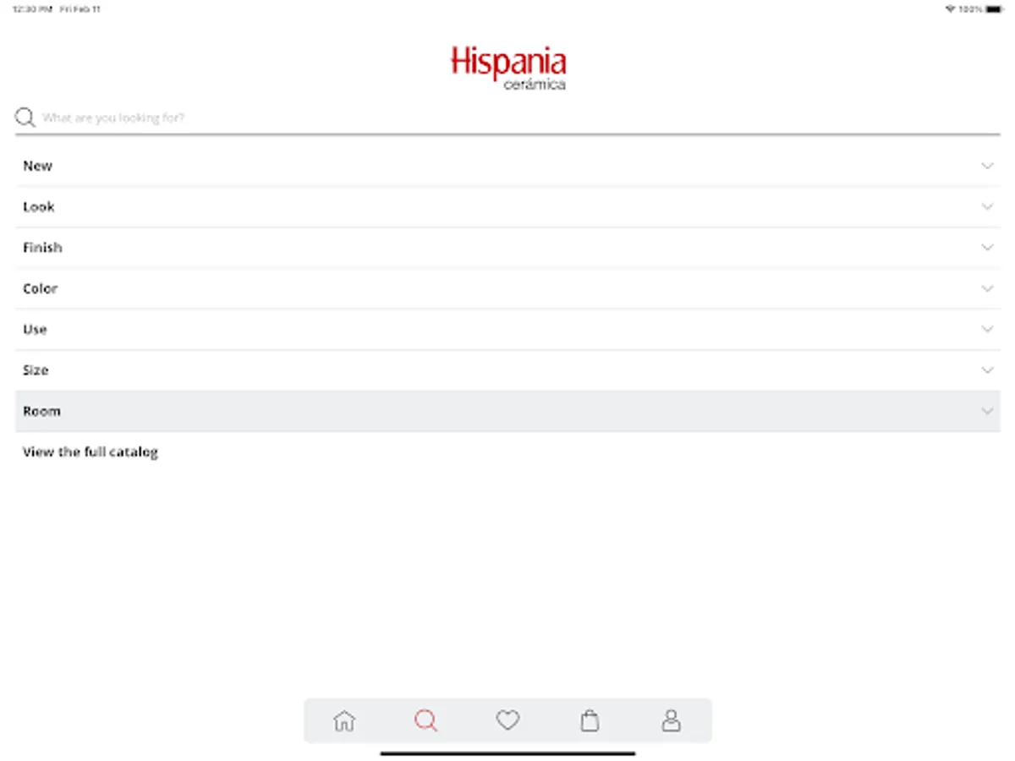This screenshot has height=761, width=1015.
Task: Check the battery icon in the status bar
Action: (x=994, y=9)
